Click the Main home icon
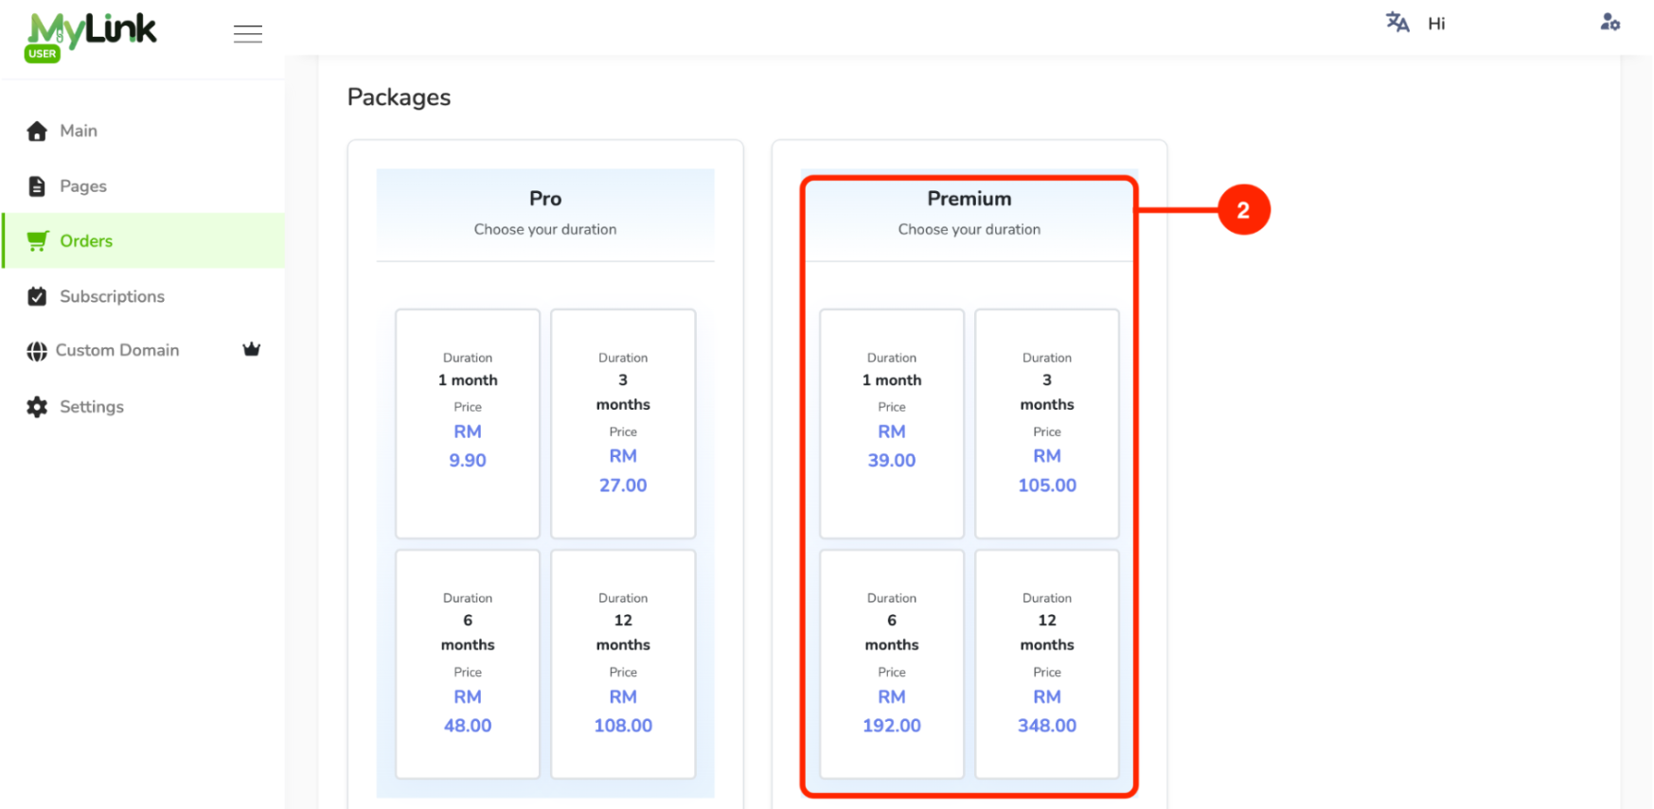 tap(37, 131)
